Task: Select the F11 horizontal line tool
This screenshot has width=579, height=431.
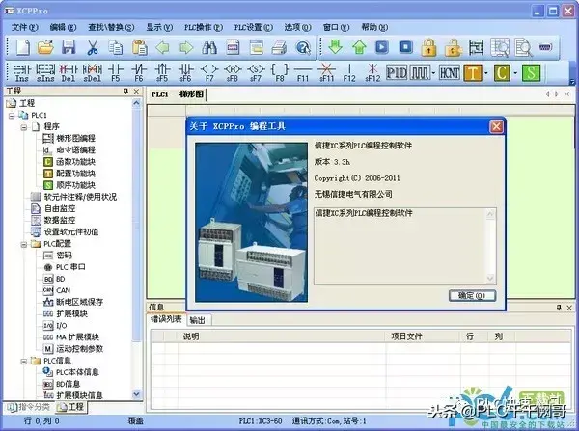Action: [303, 73]
